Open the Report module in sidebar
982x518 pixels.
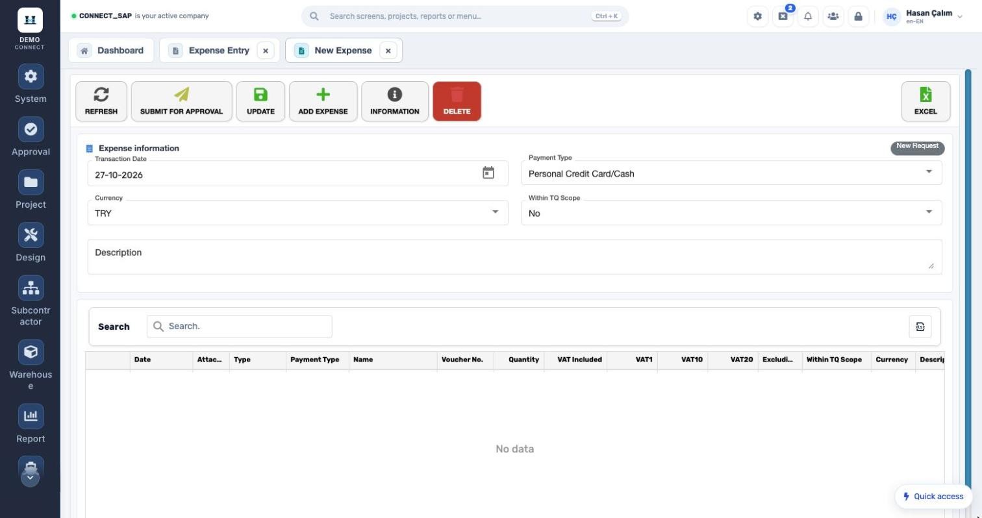click(x=31, y=424)
